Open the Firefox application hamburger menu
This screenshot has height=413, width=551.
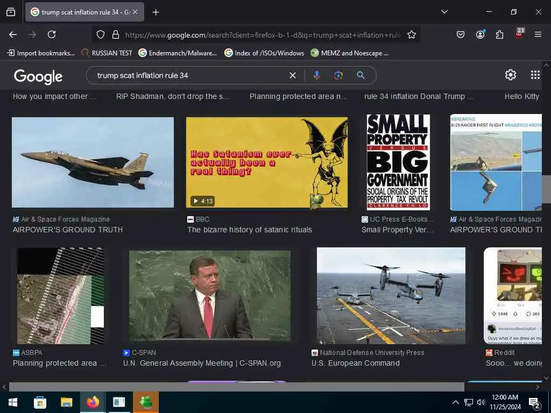538,34
